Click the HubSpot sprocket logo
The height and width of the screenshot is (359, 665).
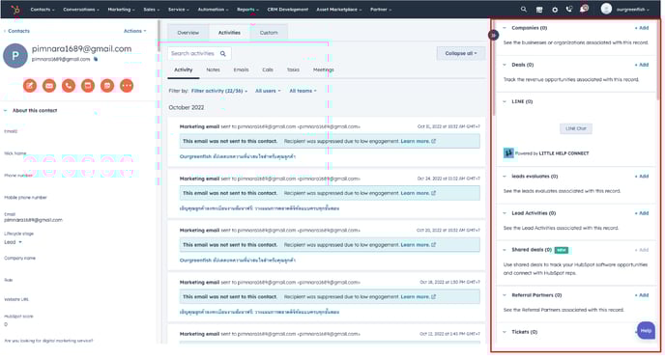15,10
